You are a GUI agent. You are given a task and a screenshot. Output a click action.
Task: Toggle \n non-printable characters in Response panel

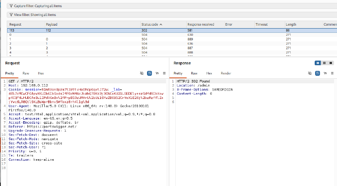[x=325, y=73]
